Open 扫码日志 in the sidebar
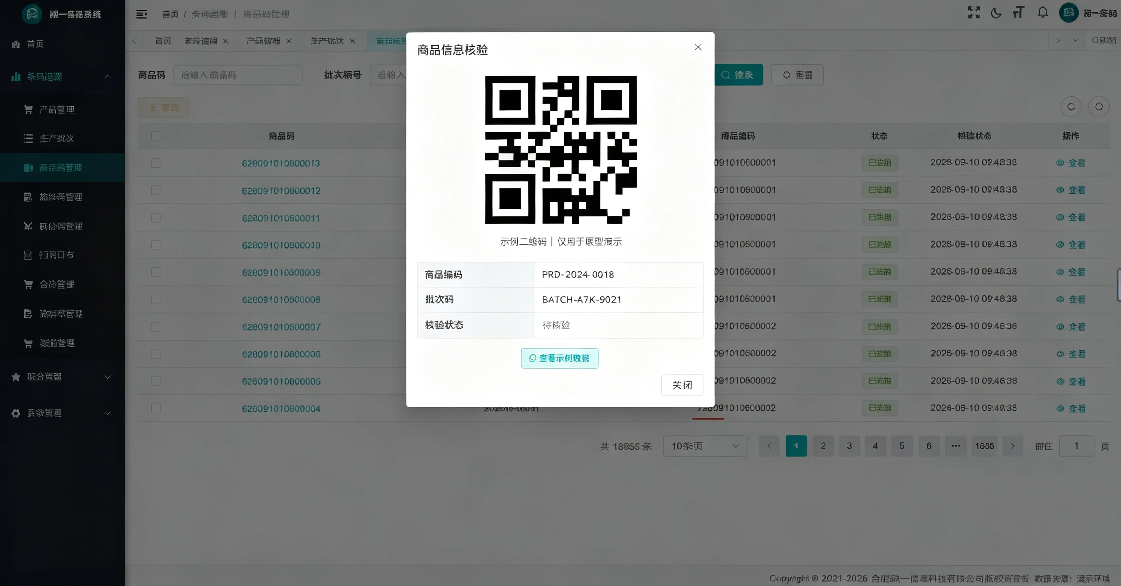Image resolution: width=1121 pixels, height=586 pixels. pyautogui.click(x=62, y=255)
